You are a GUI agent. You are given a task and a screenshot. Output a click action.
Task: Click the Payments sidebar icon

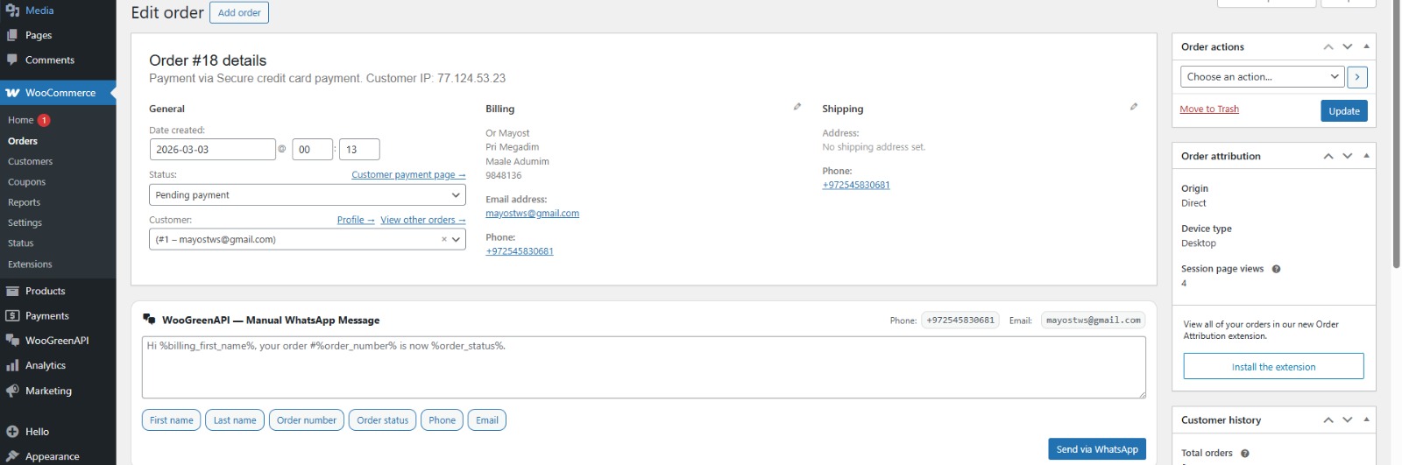tap(12, 315)
